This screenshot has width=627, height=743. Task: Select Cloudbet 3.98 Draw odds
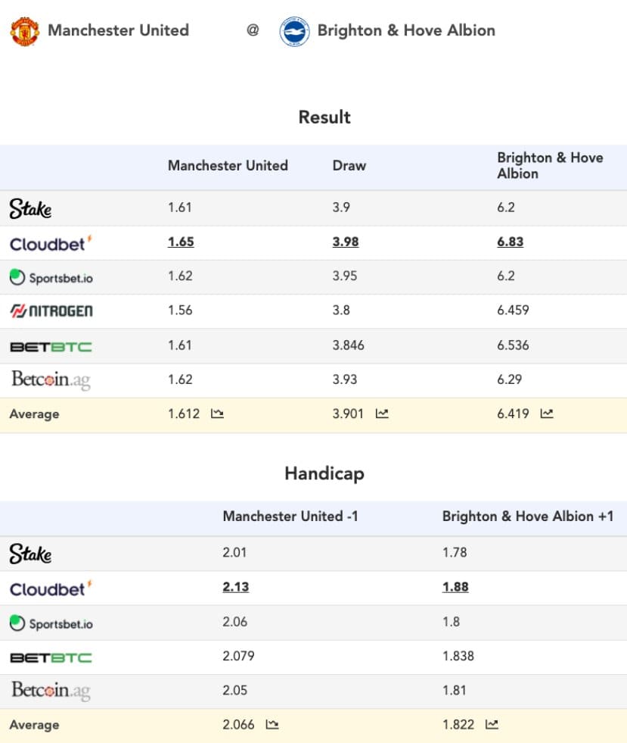[346, 242]
